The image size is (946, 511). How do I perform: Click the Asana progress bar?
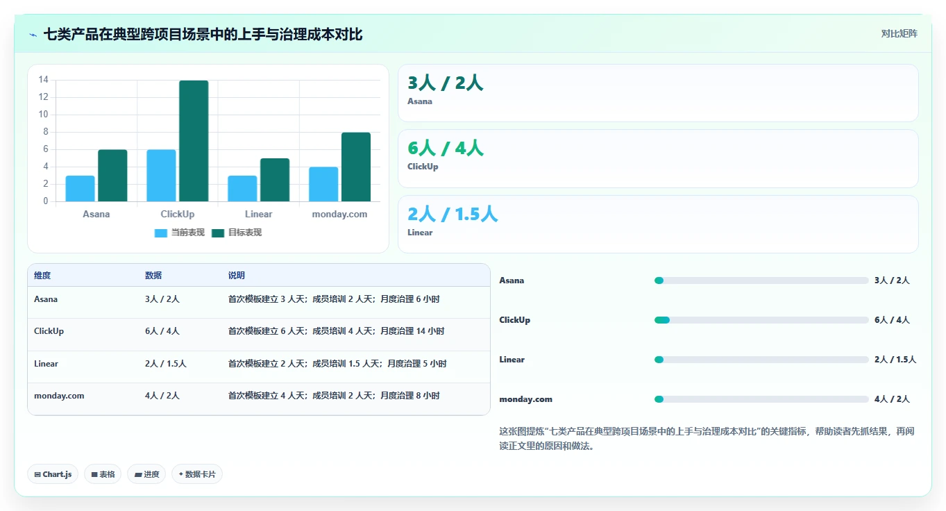[761, 280]
